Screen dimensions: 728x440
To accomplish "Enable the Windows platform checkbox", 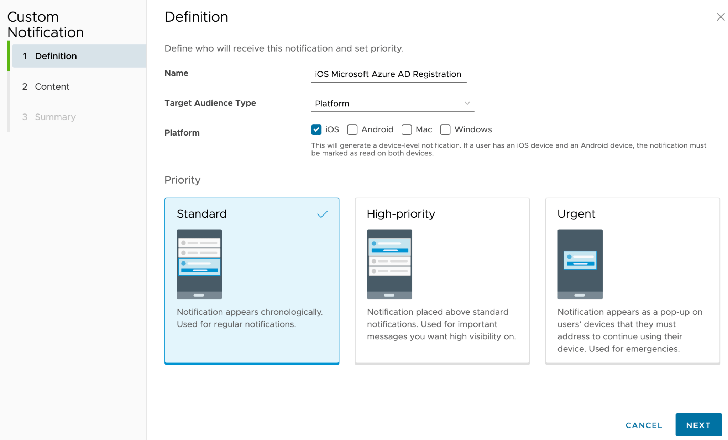I will coord(445,129).
